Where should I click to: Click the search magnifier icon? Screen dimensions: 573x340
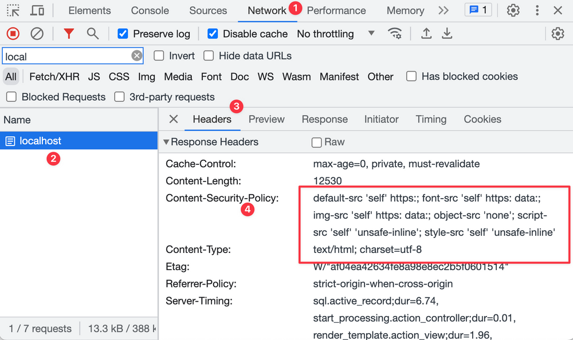(92, 34)
